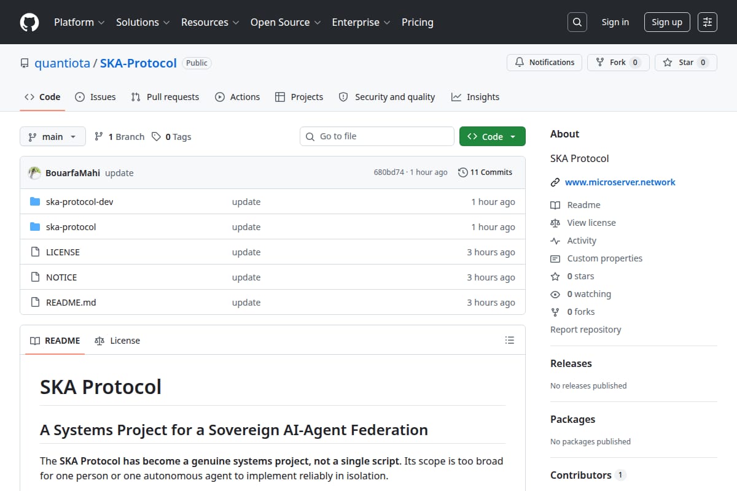Switch to the Actions tab
The width and height of the screenshot is (737, 491).
pyautogui.click(x=238, y=97)
